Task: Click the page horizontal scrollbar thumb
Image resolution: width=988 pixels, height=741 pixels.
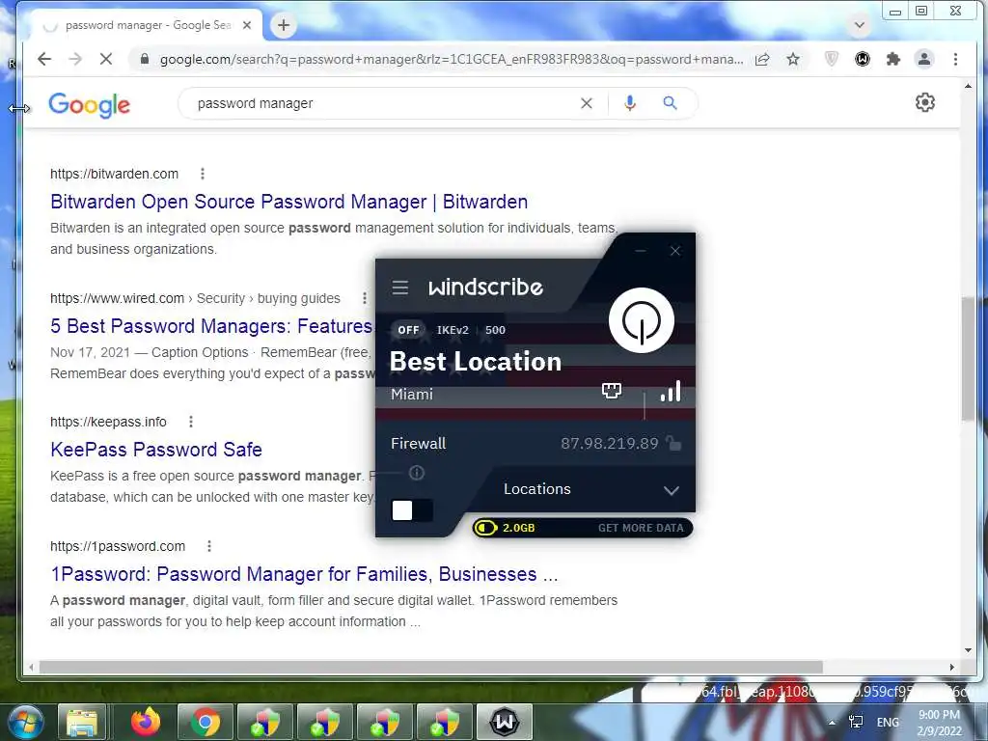Action: 431,667
